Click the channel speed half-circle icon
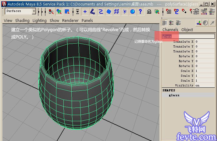Viewport: 217px width, 141px height. pos(205,23)
